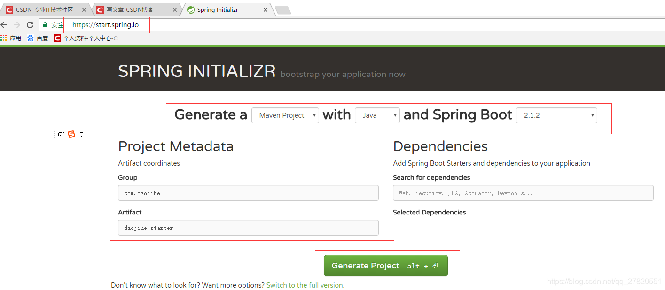The image size is (665, 290).
Task: Follow the Switch to the full version link
Action: coord(305,285)
